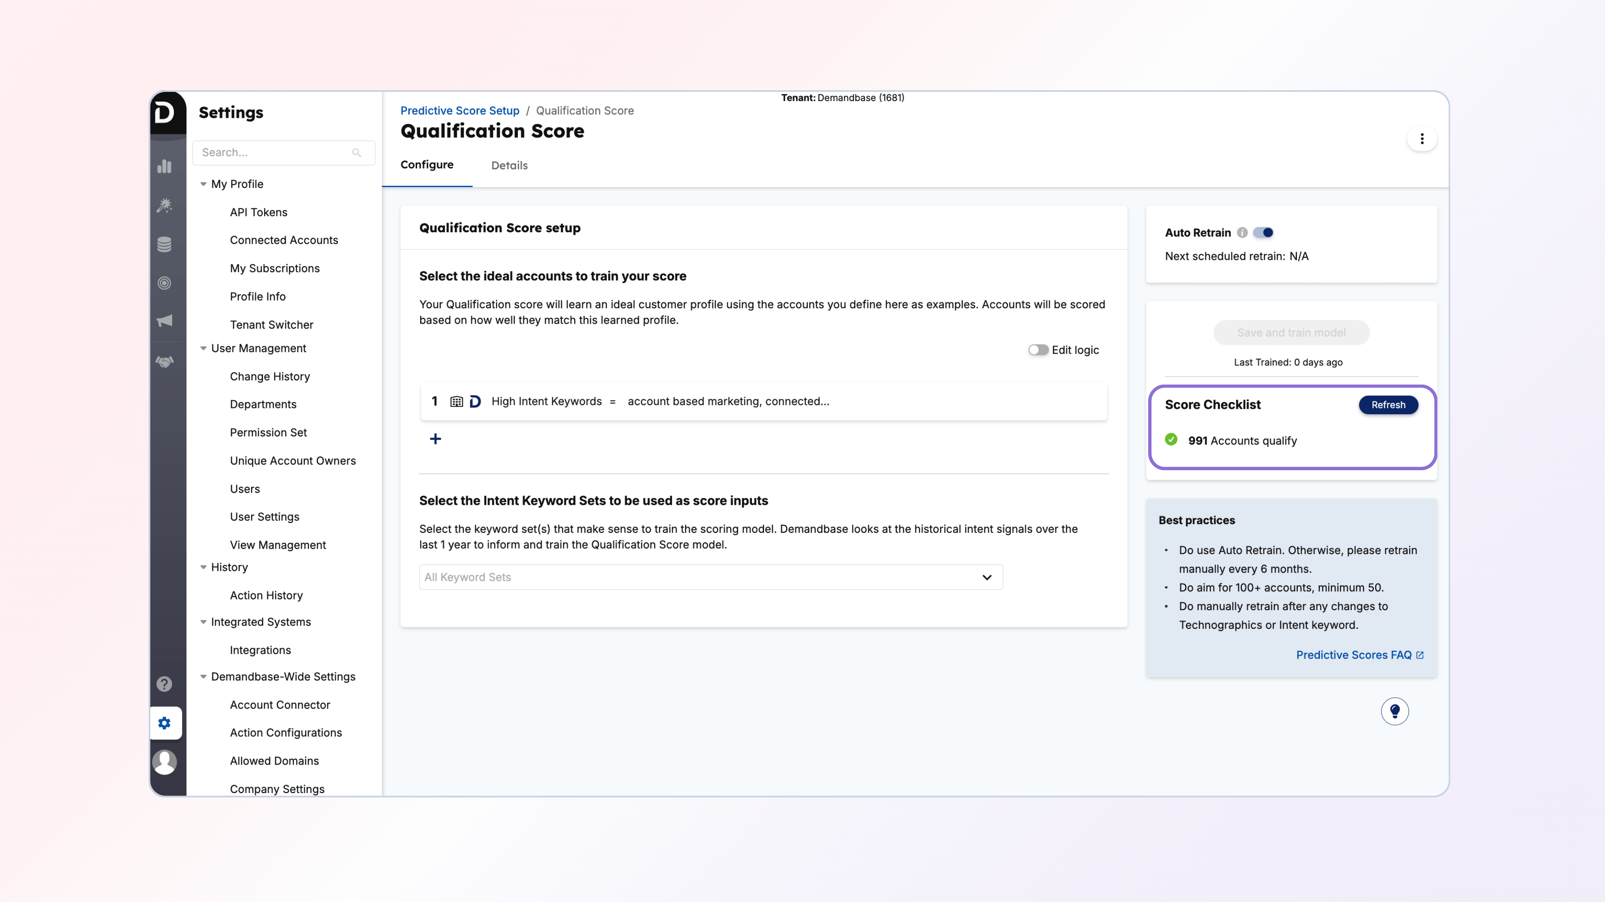Open the help question mark icon
Viewport: 1605px width, 902px height.
pos(165,684)
